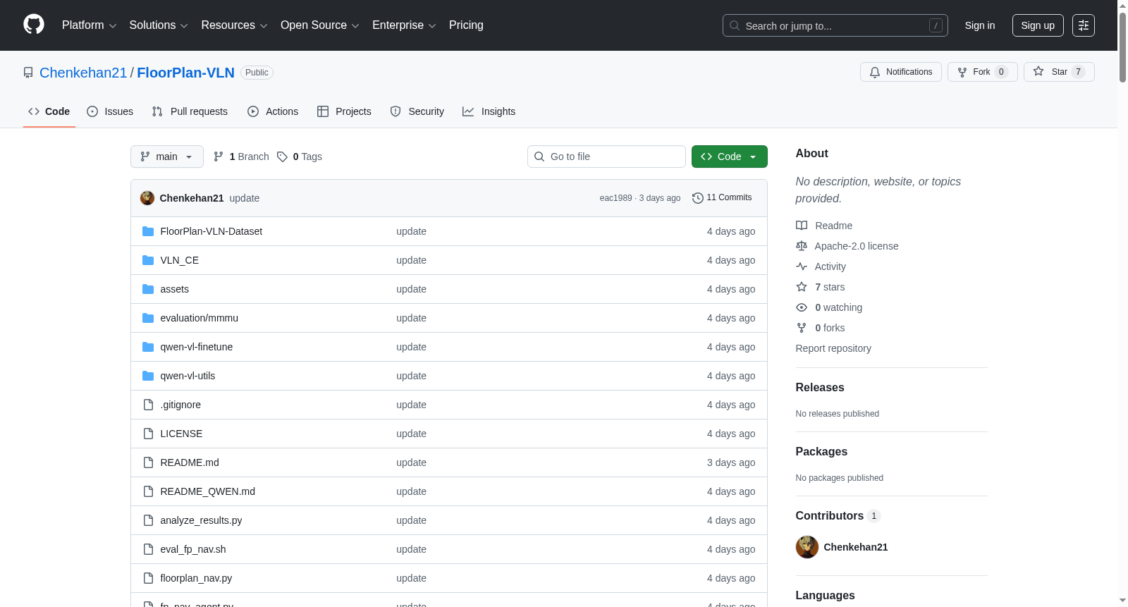Switch to the Issues tab
Image resolution: width=1128 pixels, height=607 pixels.
pos(110,111)
